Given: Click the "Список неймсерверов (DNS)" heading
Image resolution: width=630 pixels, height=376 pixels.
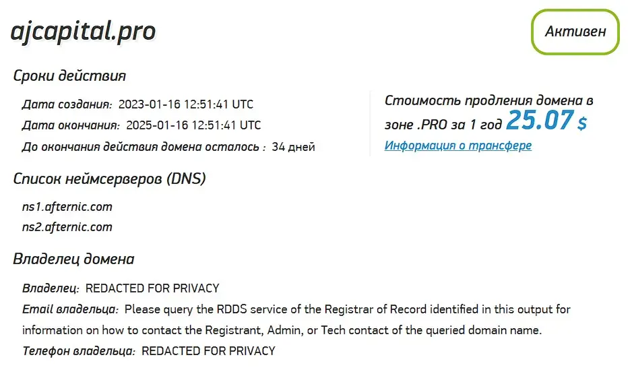Looking at the screenshot, I should 109,179.
